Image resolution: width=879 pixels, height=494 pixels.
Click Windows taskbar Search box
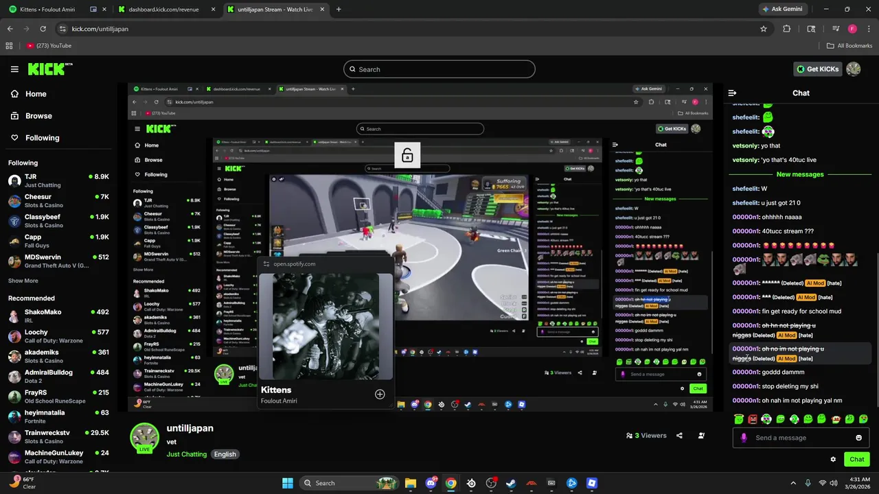pyautogui.click(x=350, y=483)
